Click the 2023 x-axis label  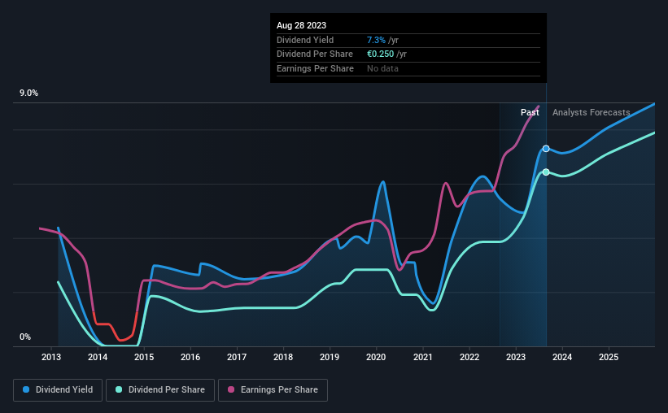click(x=516, y=357)
